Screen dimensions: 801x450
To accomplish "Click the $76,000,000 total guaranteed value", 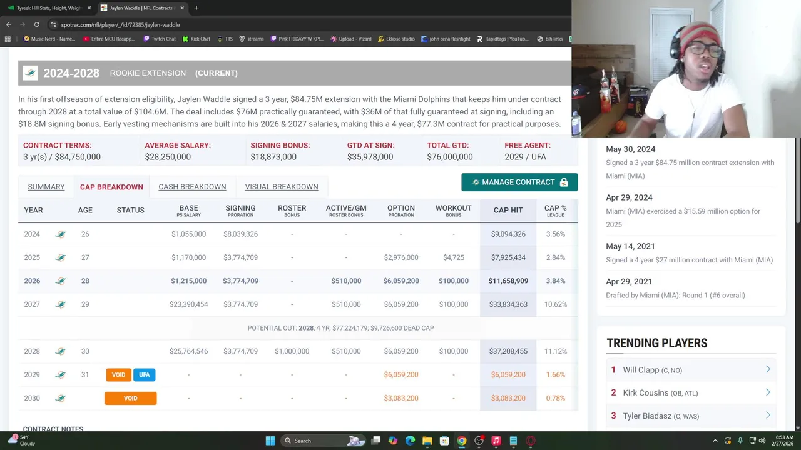I will click(x=450, y=157).
